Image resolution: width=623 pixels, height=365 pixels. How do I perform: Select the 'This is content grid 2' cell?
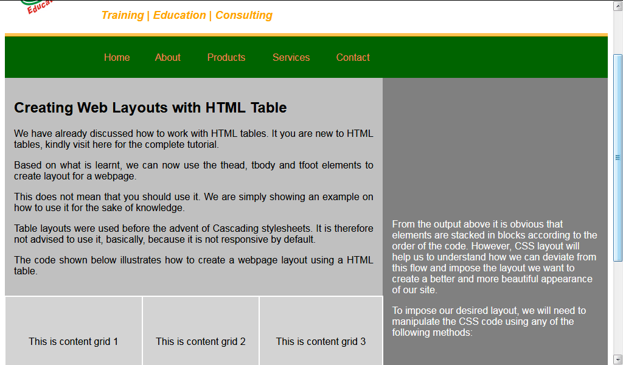200,341
